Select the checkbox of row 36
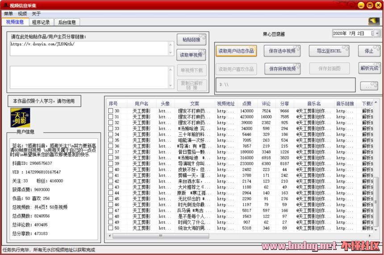Viewport: 384px width, 255px height. [x=111, y=146]
